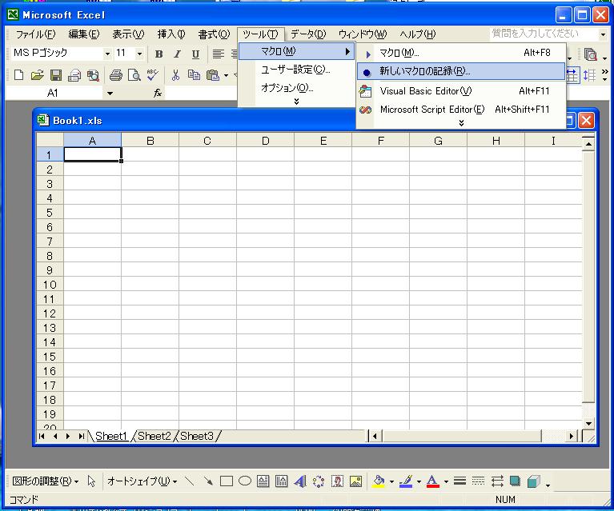
Task: Open the Name Box dropdown arrow
Action: (x=110, y=93)
